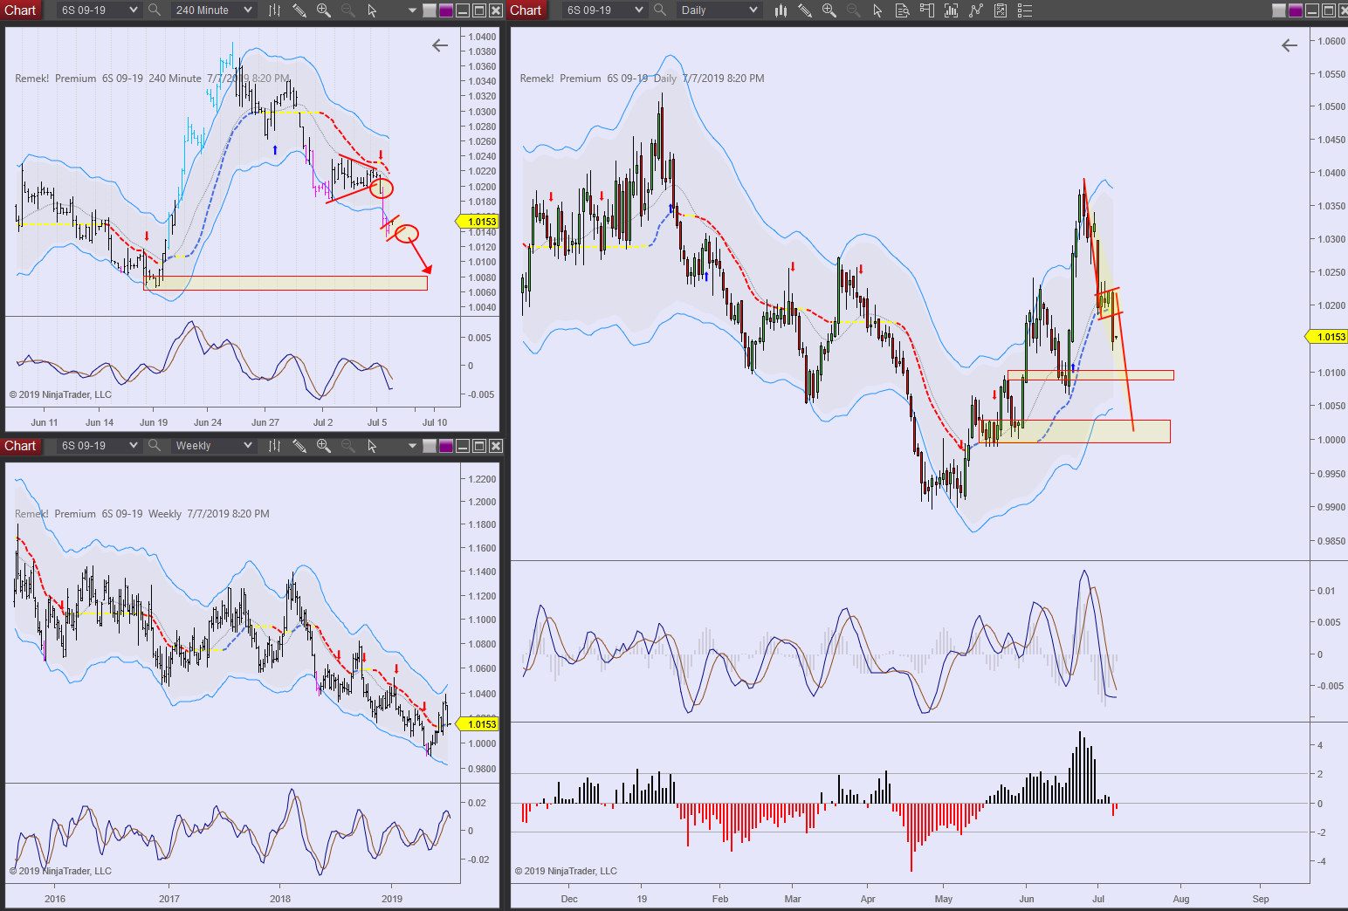Open candlestick bar type icon in Daily chart
Screen dimensions: 1348x911
(x=781, y=10)
